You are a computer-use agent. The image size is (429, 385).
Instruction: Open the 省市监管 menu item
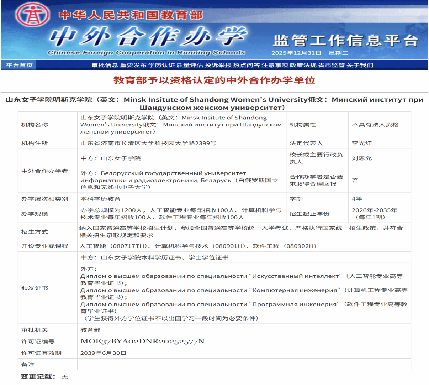point(331,65)
